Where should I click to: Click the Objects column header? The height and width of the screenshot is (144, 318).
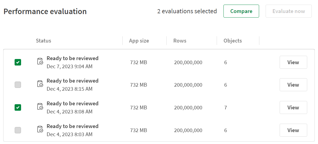pos(233,41)
